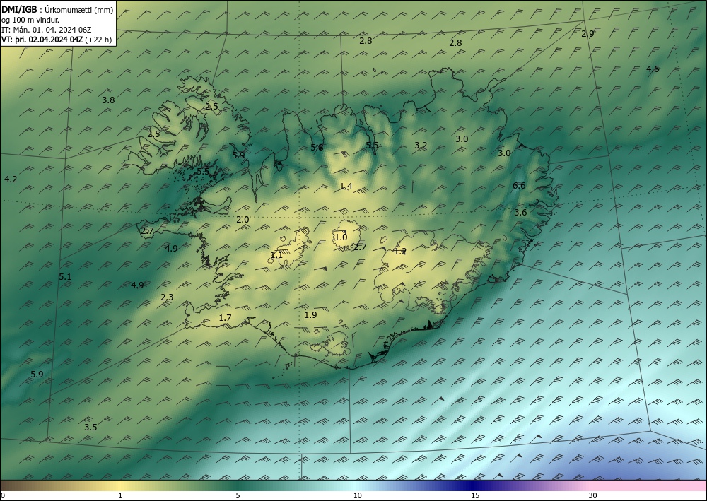Screen dimensions: 707x501
Task: Select the 2.3 value label
Action: pyautogui.click(x=167, y=297)
